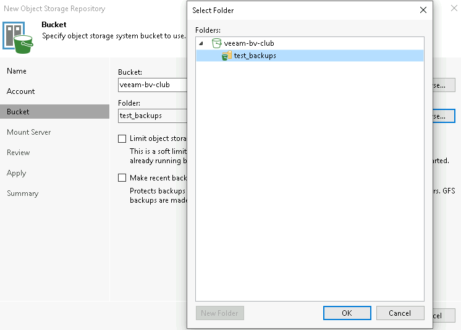This screenshot has width=461, height=330.
Task: Collapse the veeam-bv-club tree node
Action: [x=201, y=43]
